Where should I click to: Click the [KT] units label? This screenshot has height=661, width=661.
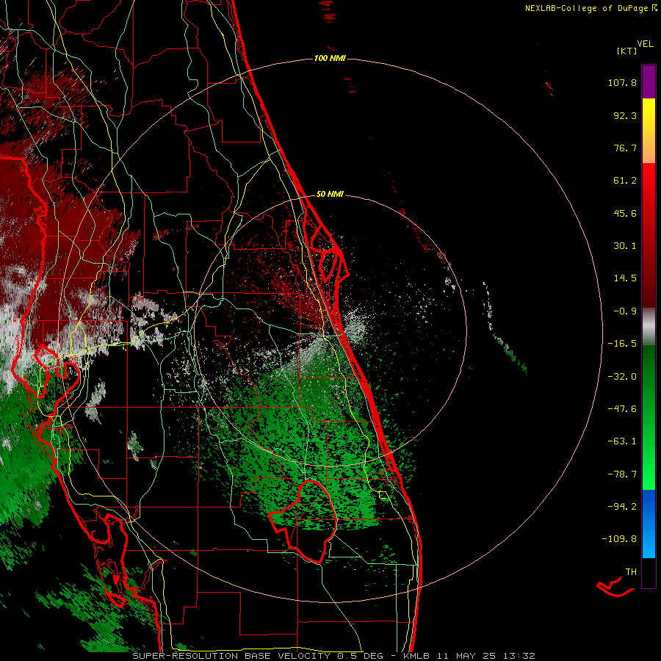pyautogui.click(x=626, y=51)
